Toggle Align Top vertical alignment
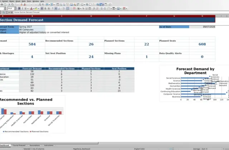This screenshot has height=150, width=229. click(53, 9)
